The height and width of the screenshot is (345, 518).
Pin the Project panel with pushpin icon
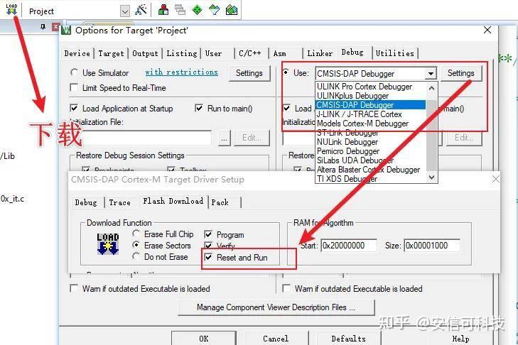pos(43,27)
